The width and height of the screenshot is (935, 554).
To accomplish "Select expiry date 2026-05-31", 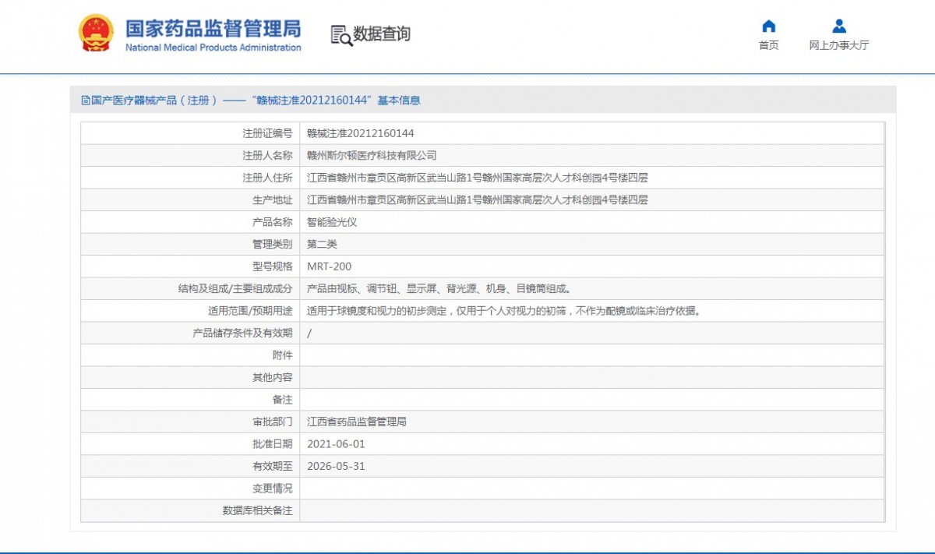I will pyautogui.click(x=336, y=467).
